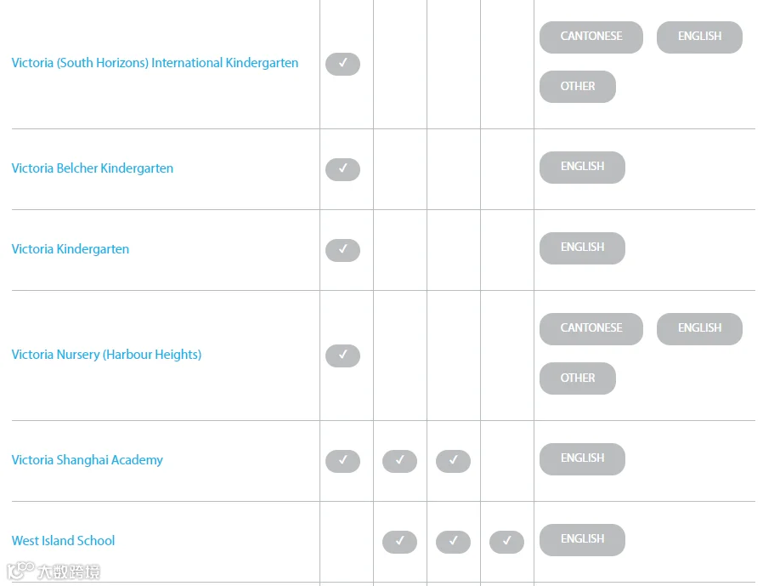This screenshot has width=763, height=586.
Task: Click first checkmark in West Island School row
Action: (399, 542)
